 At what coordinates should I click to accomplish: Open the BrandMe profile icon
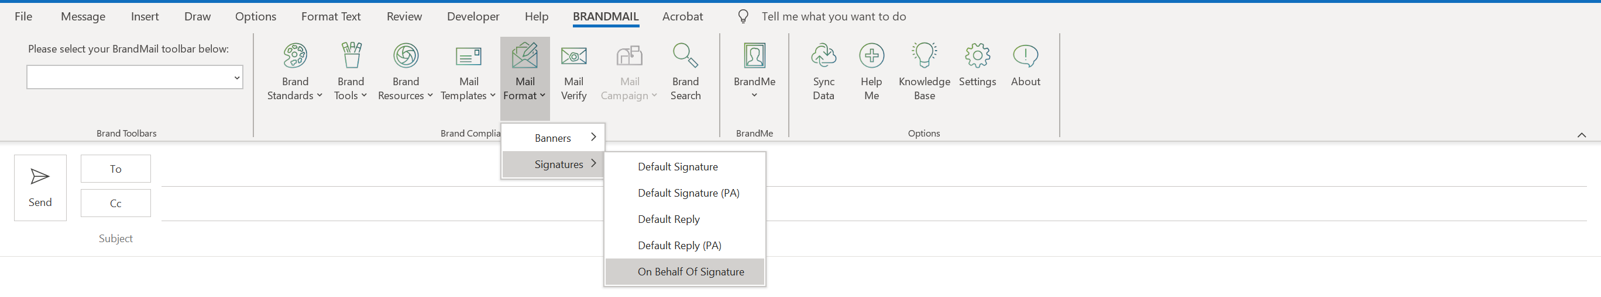pos(754,56)
